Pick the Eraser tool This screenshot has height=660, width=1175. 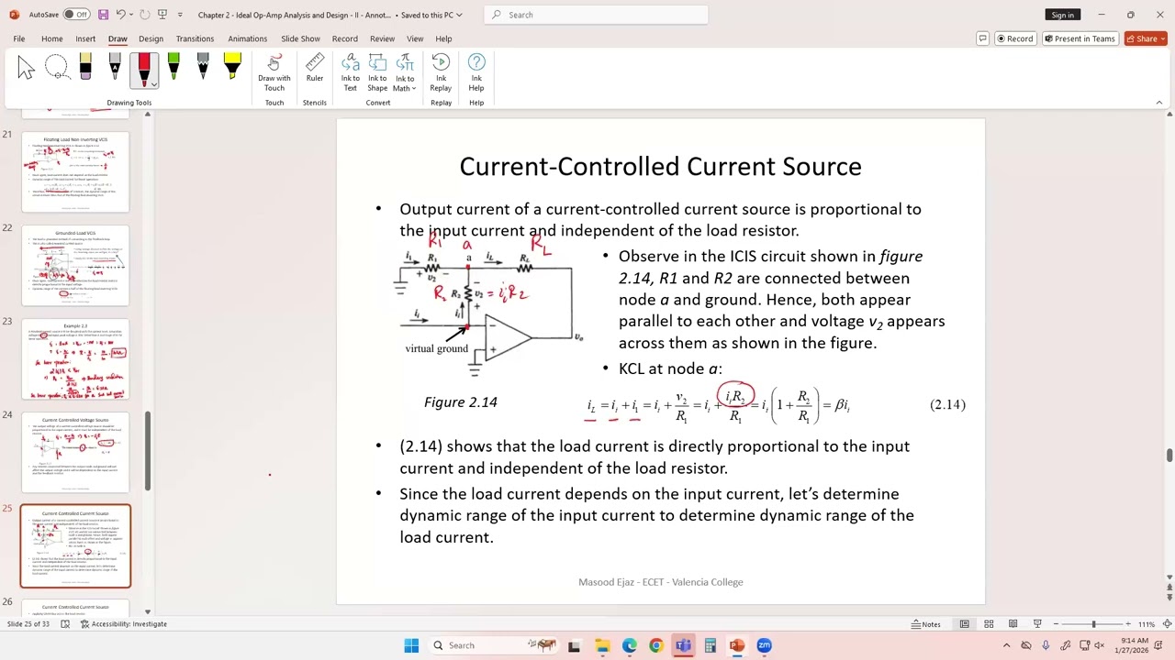(85, 68)
